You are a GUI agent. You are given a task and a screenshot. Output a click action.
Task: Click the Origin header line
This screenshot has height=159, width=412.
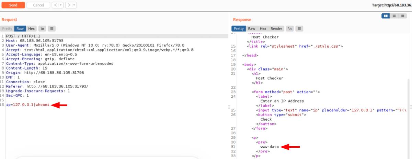45,72
